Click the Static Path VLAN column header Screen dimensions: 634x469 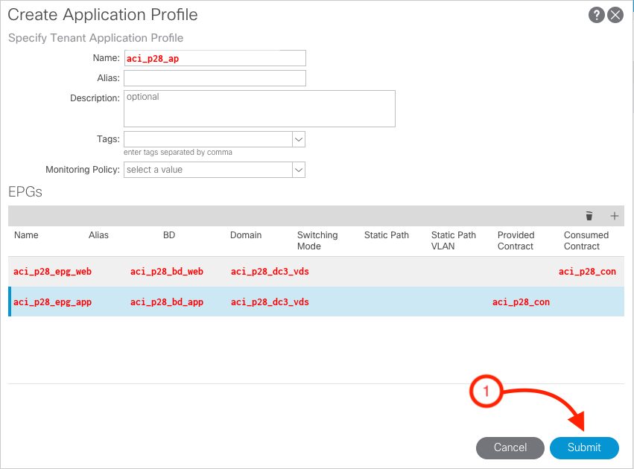click(453, 240)
